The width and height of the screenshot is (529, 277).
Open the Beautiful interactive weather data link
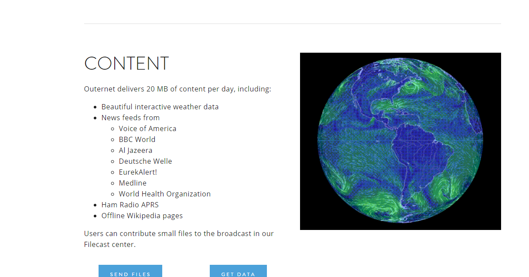160,107
